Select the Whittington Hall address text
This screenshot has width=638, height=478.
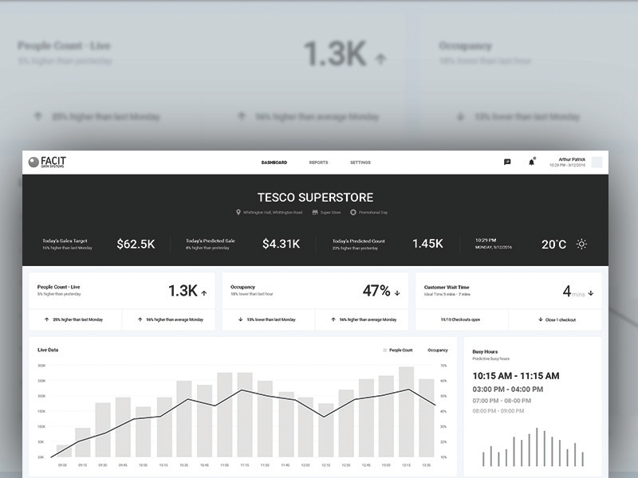(273, 212)
